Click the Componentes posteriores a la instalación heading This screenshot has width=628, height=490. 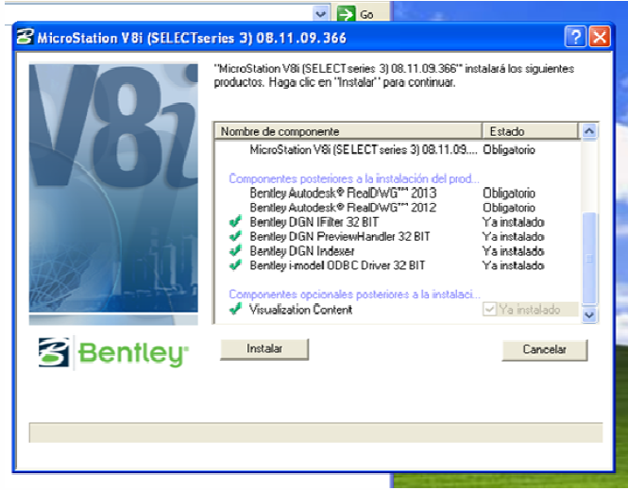(354, 178)
